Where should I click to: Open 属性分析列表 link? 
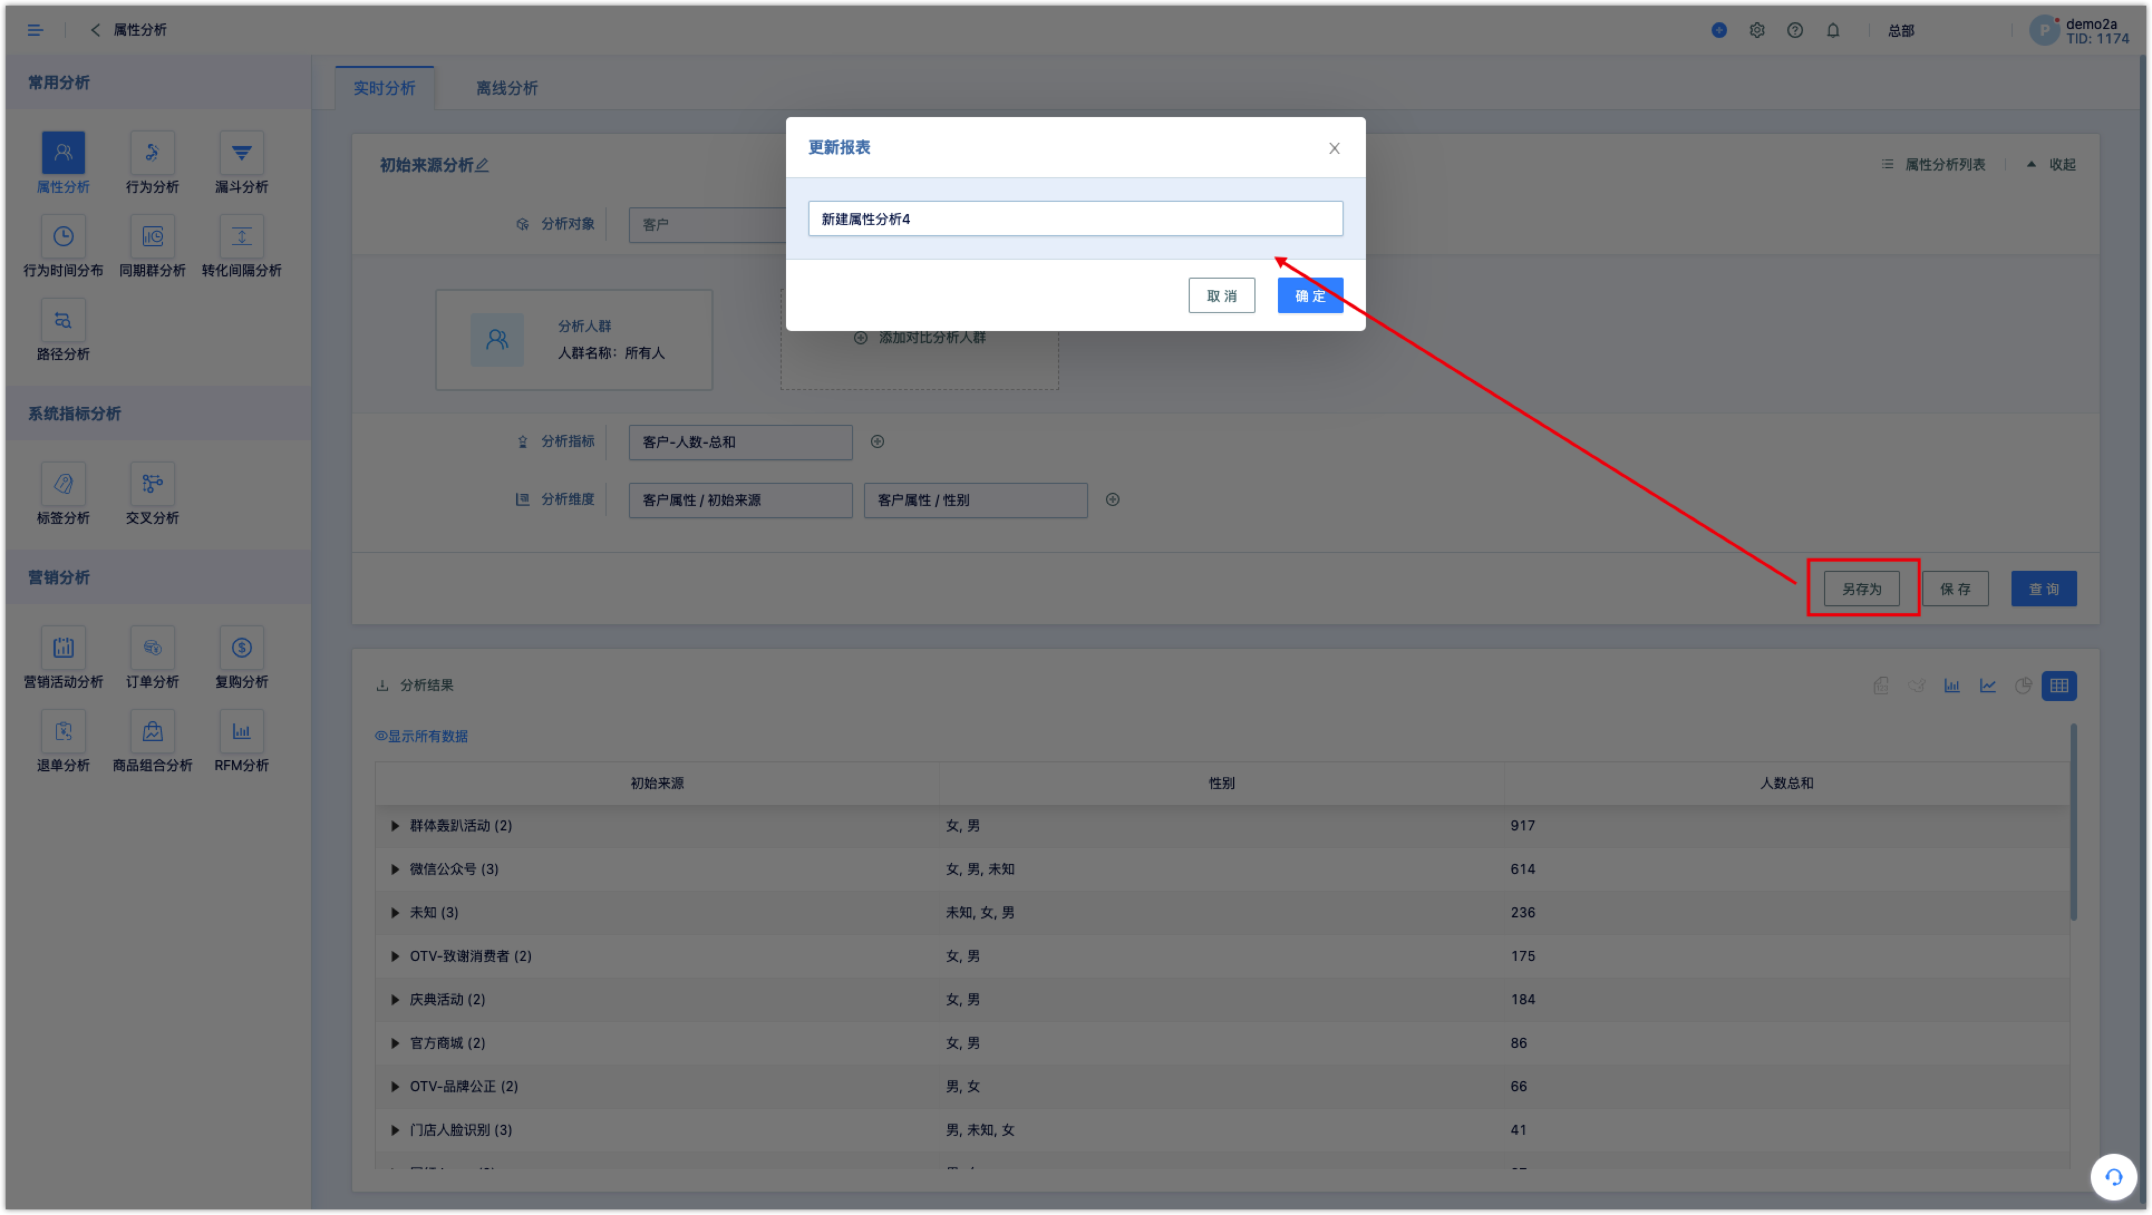(x=1934, y=164)
